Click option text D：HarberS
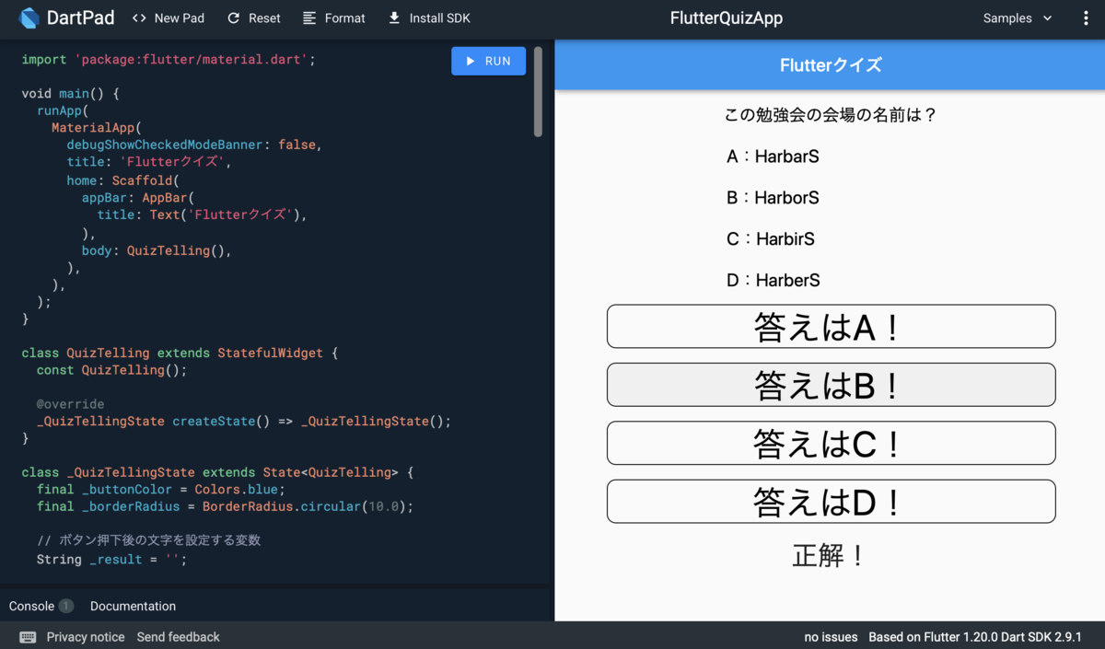This screenshot has height=649, width=1105. pyautogui.click(x=773, y=280)
